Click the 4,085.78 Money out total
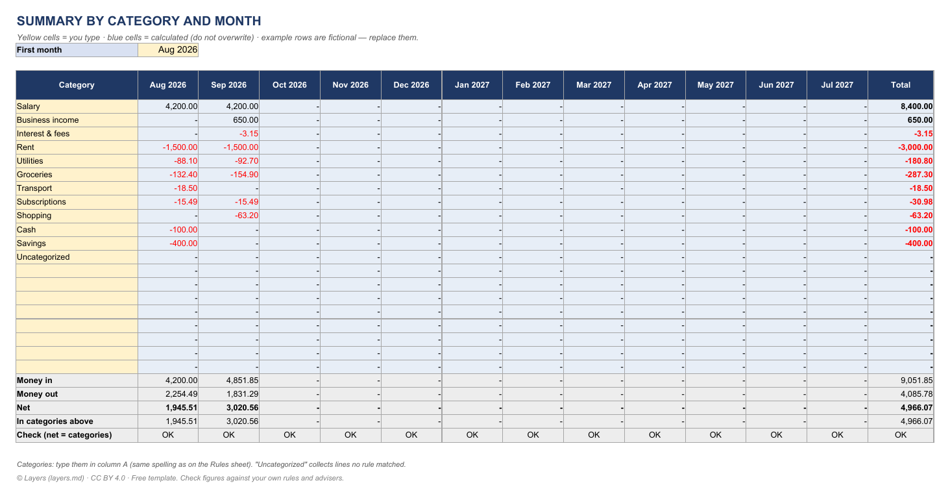This screenshot has height=498, width=950. [901, 394]
